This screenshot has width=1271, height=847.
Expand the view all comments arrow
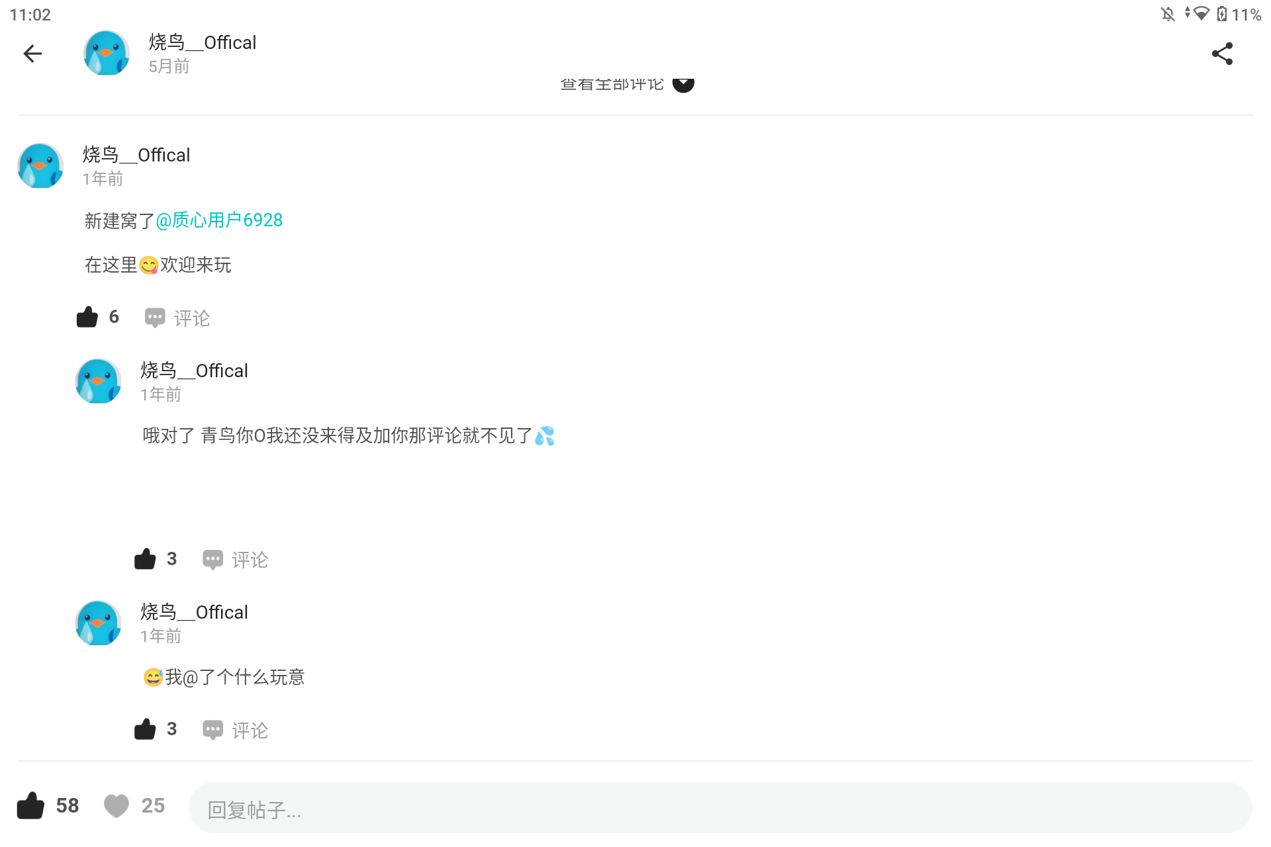683,85
